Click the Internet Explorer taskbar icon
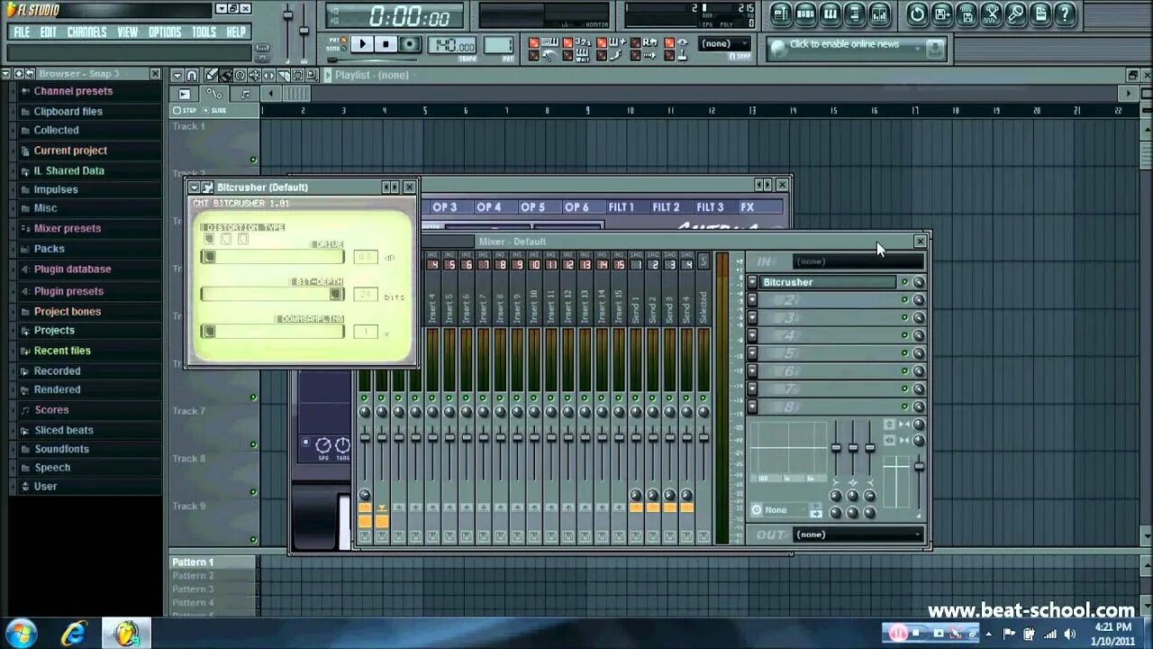 [74, 633]
